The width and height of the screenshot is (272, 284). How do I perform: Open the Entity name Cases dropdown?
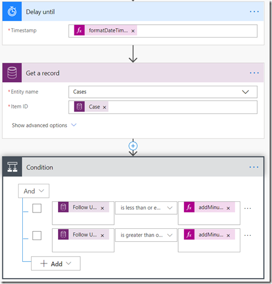point(163,92)
